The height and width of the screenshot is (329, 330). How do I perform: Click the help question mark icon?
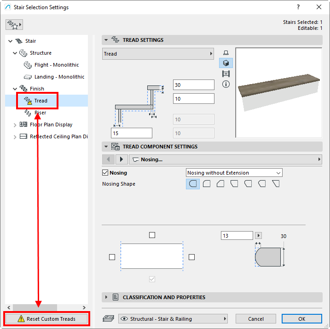[298, 7]
